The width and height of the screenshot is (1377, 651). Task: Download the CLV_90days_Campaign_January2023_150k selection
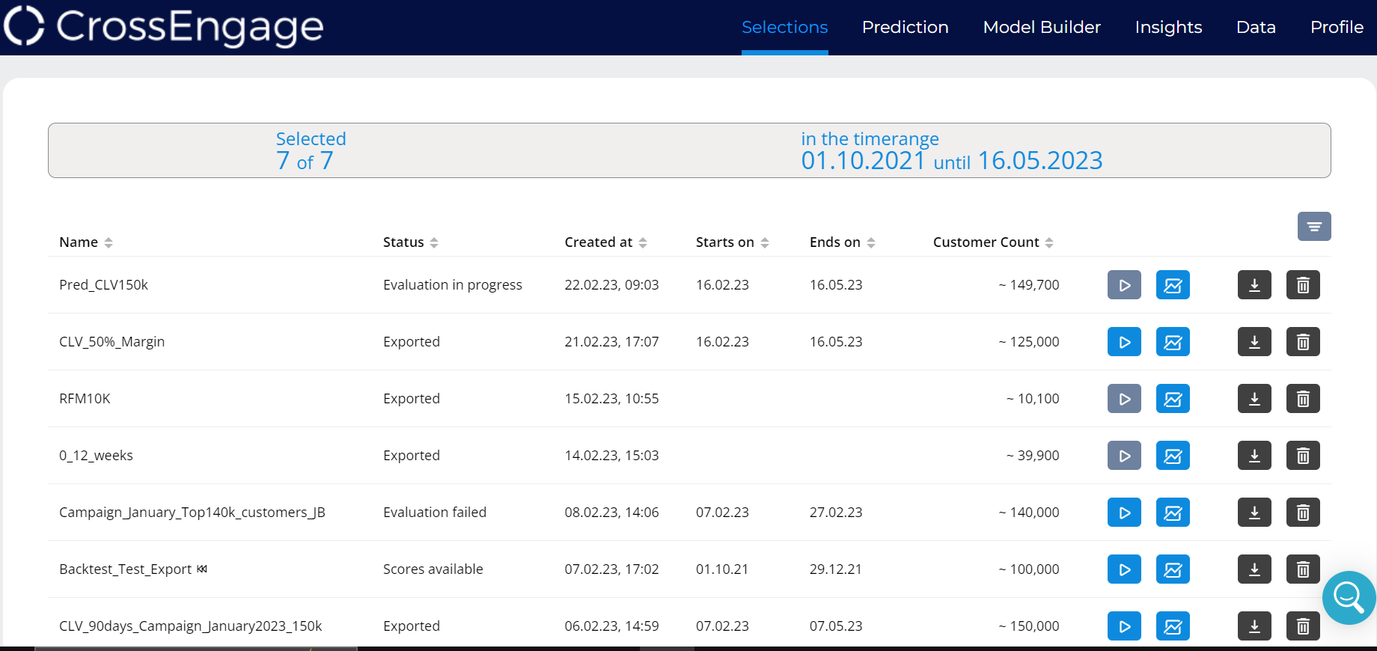[1254, 626]
